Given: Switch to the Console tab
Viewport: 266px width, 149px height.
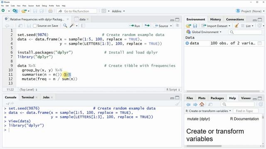Looking at the screenshot, I should tap(10, 97).
